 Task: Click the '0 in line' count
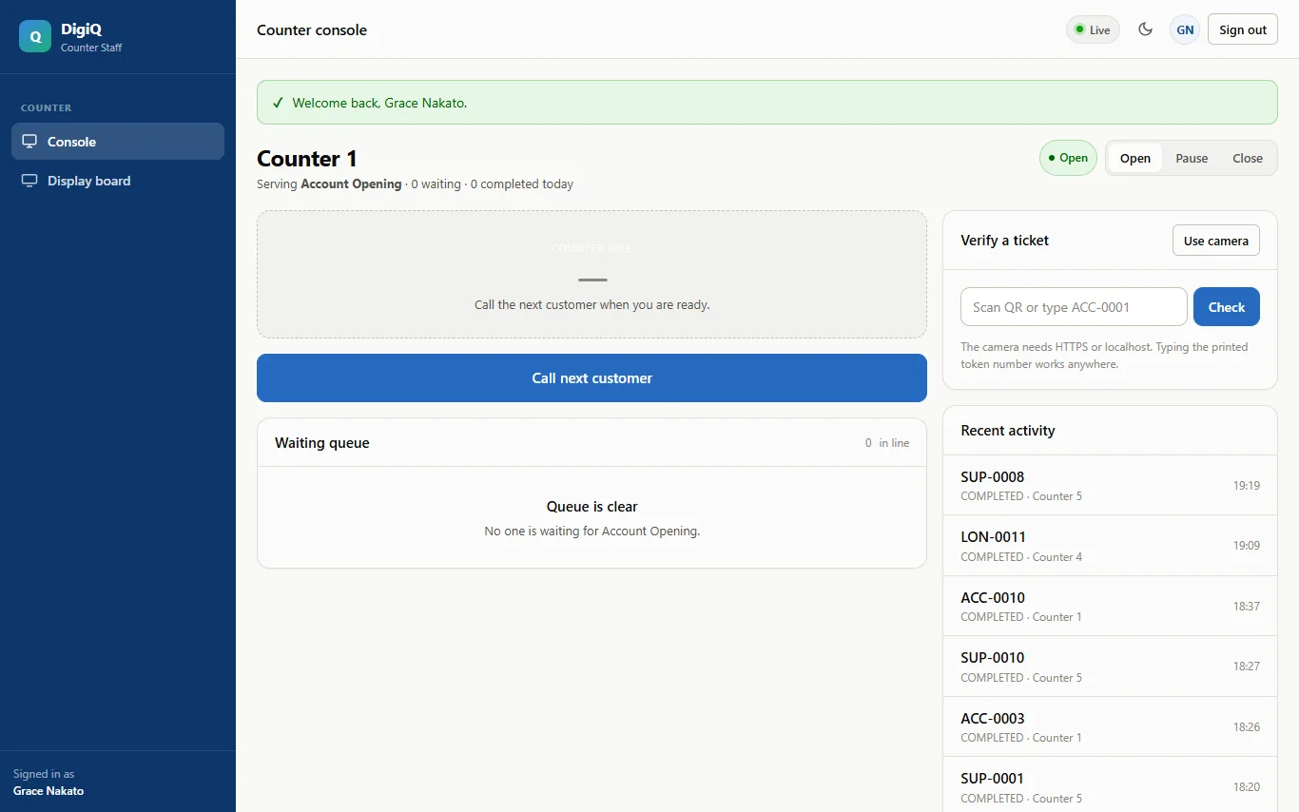click(x=887, y=443)
